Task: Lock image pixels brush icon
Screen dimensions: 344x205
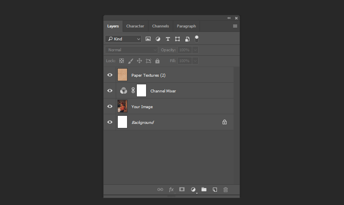Action: tap(131, 61)
